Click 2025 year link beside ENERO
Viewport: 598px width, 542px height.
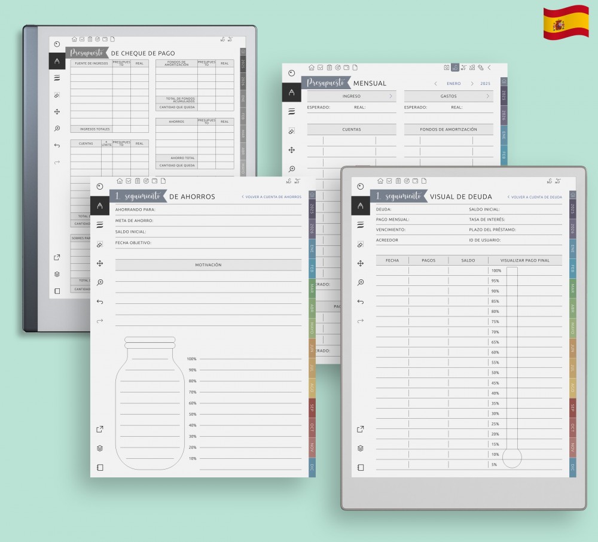(x=486, y=84)
